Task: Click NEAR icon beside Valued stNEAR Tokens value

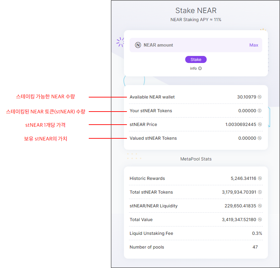Action: (260, 138)
